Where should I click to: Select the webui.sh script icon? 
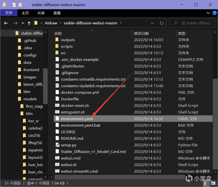57,164
